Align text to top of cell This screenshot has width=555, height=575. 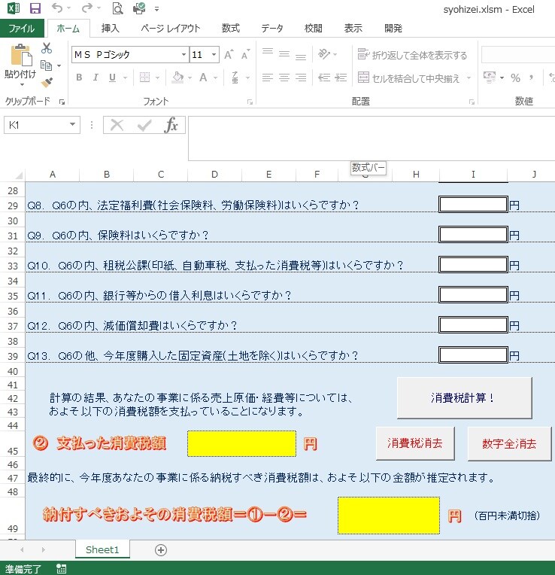pyautogui.click(x=268, y=51)
